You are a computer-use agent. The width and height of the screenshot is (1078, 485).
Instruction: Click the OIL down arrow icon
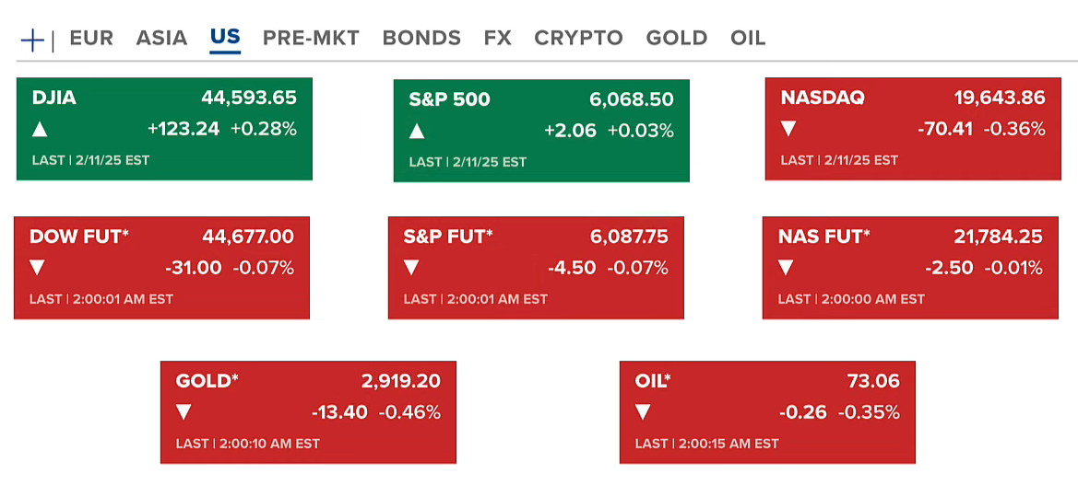[x=643, y=412]
